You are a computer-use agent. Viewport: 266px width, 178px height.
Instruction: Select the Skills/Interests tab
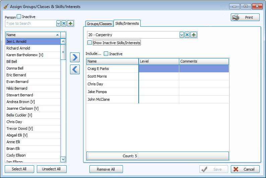click(127, 23)
